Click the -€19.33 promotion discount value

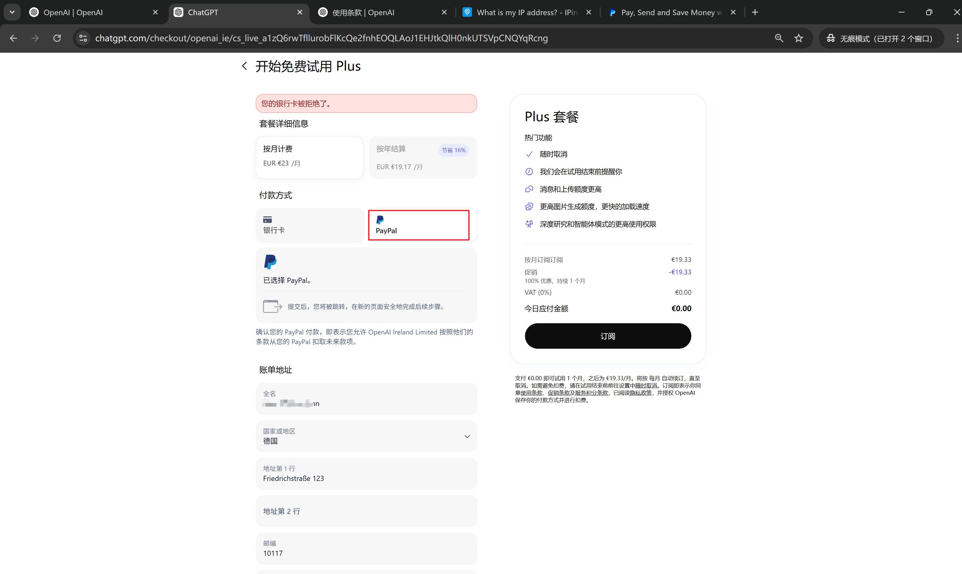tap(680, 272)
